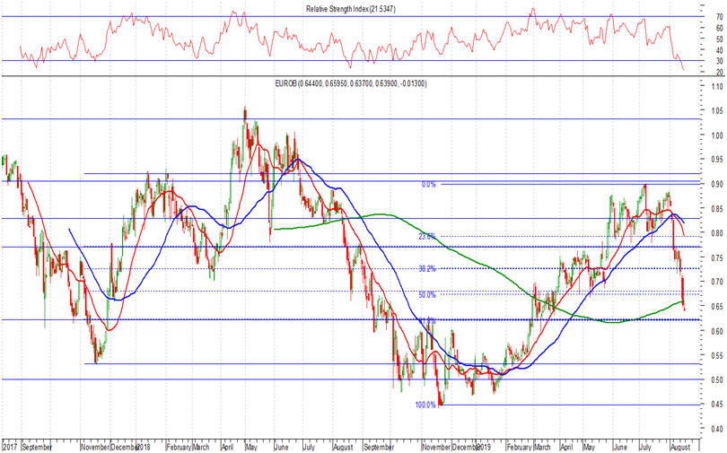Click the 0.55 price axis value
Screen dimensions: 727x453
pos(716,355)
